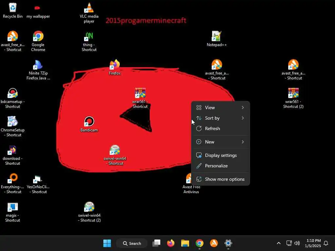Select the download - Shortcut icon
The height and width of the screenshot is (251, 335).
[13, 155]
